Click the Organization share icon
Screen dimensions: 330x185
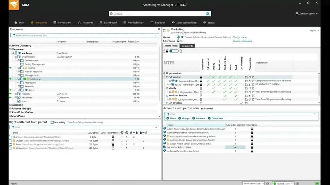pos(19,57)
